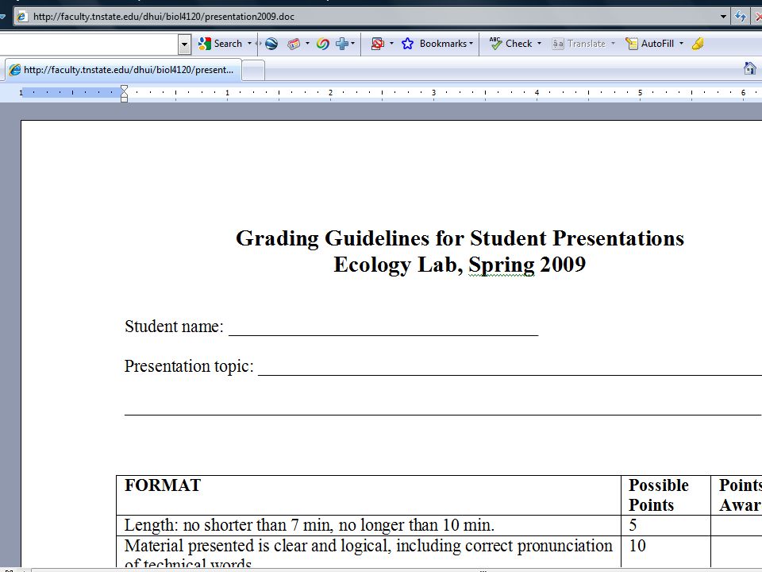
Task: Click the Translate button label
Action: click(x=587, y=44)
